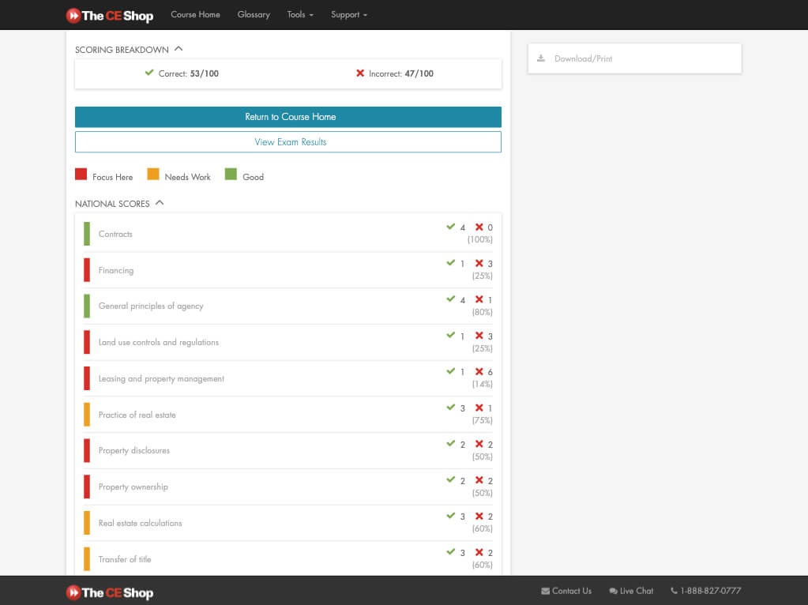Click green check in Property disclosures row
This screenshot has width=808, height=605.
(451, 444)
